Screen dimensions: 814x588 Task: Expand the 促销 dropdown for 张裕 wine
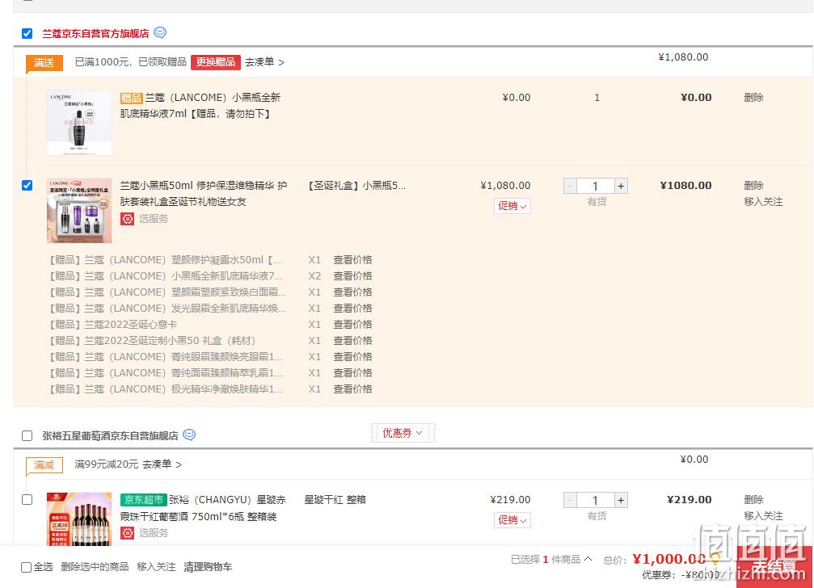(x=512, y=520)
